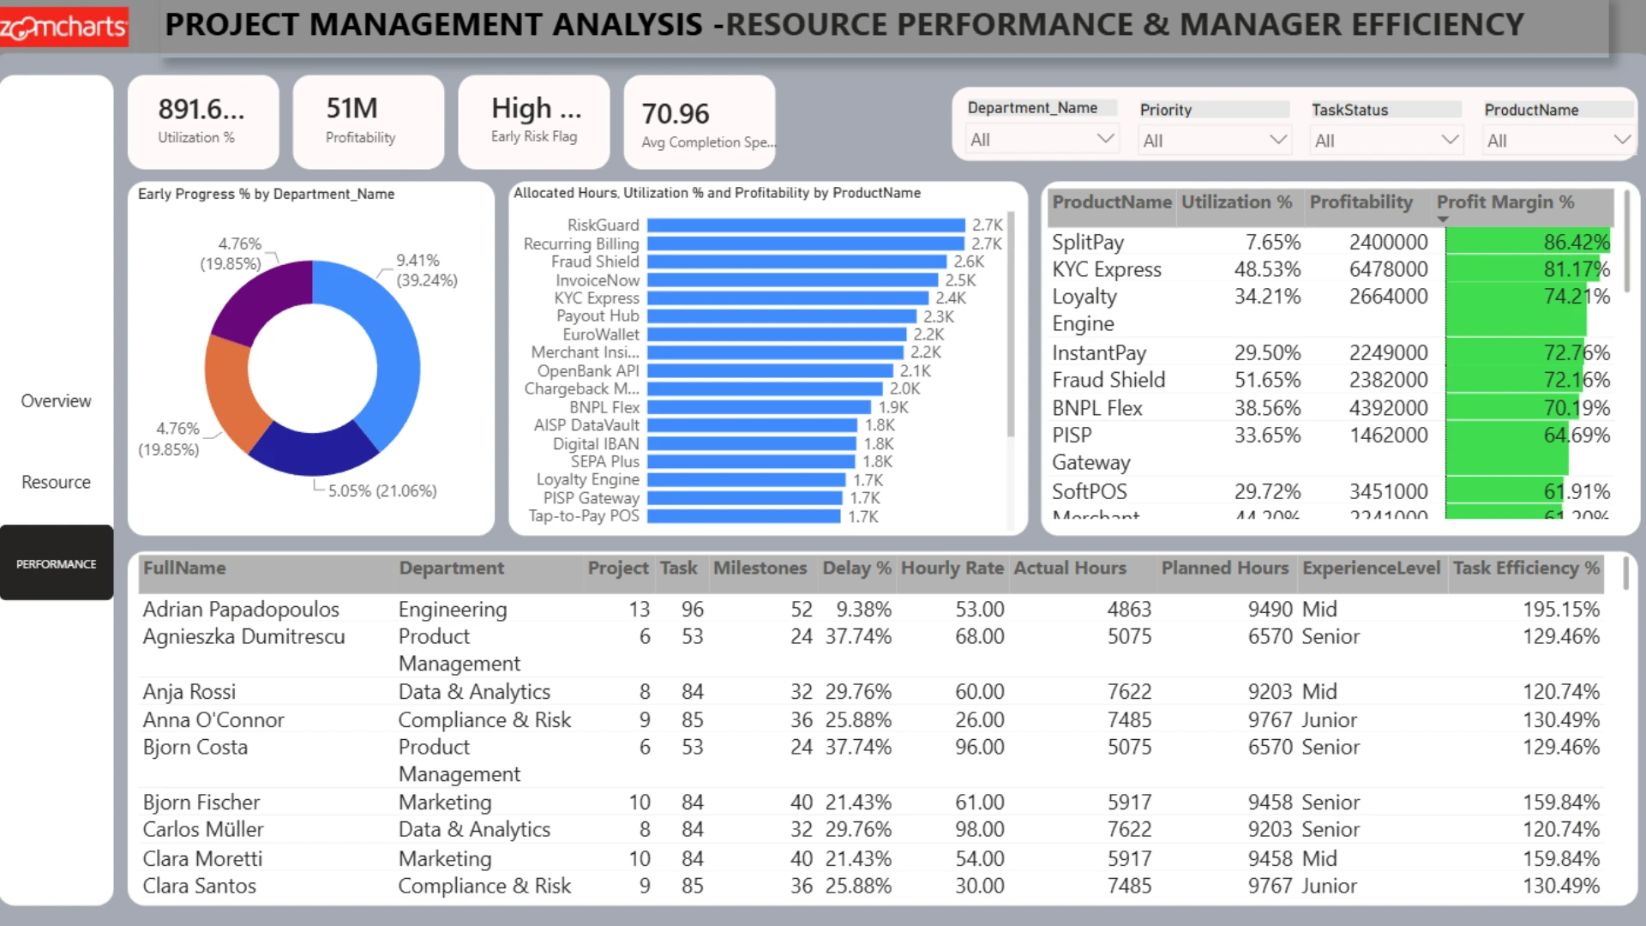Image resolution: width=1646 pixels, height=926 pixels.
Task: Select the RiskGuard bar in chart
Action: coord(806,225)
